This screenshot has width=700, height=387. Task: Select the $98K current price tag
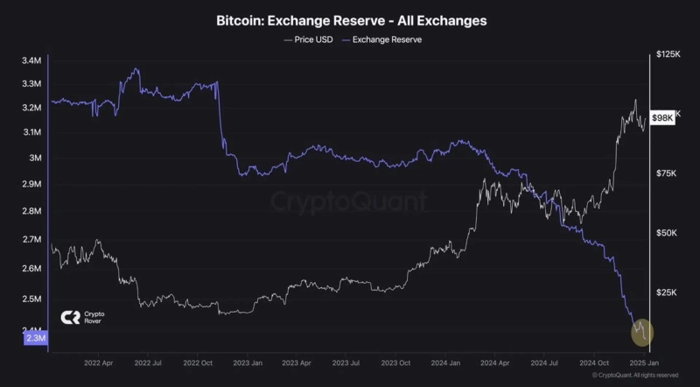tap(661, 116)
